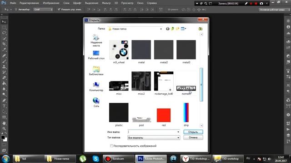The width and height of the screenshot is (291, 163).
Task: Open the Info panel icon on right dock
Action: click(x=288, y=27)
